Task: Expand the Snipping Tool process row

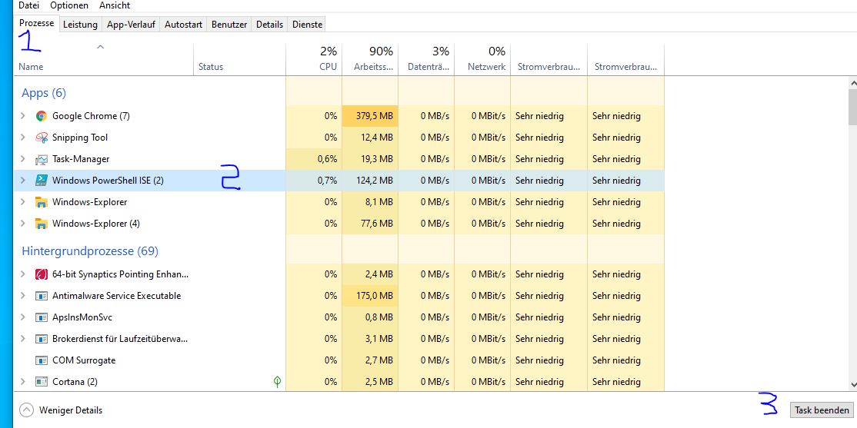Action: [x=22, y=138]
